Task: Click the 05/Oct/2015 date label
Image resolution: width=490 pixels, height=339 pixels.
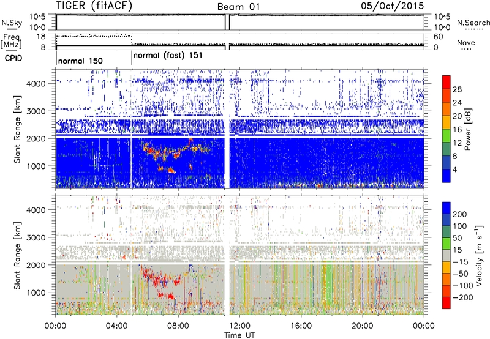Action: 393,6
